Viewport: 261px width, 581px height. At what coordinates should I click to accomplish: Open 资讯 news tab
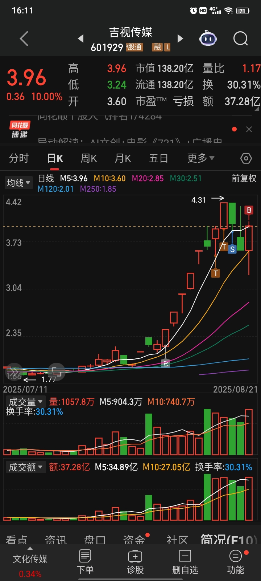pos(55,540)
